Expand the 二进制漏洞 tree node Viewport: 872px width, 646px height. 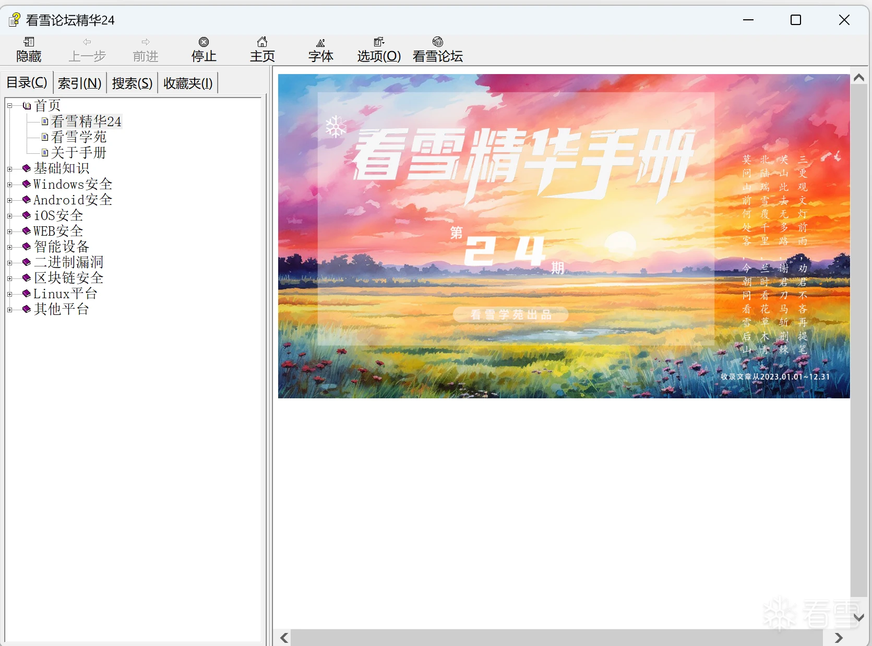pos(9,263)
